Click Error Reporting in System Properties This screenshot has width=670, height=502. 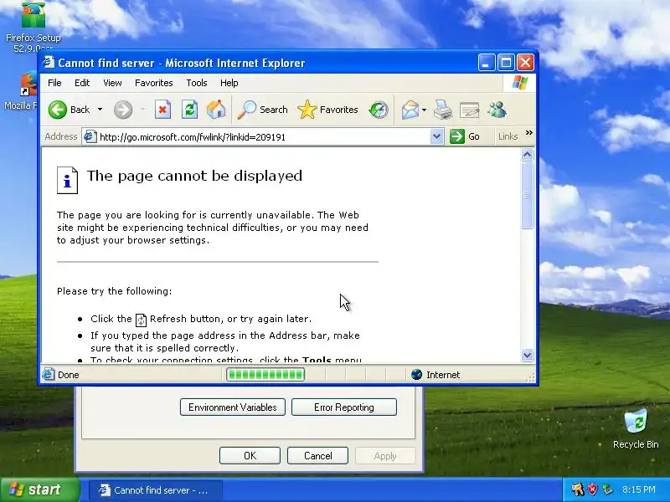click(x=344, y=407)
